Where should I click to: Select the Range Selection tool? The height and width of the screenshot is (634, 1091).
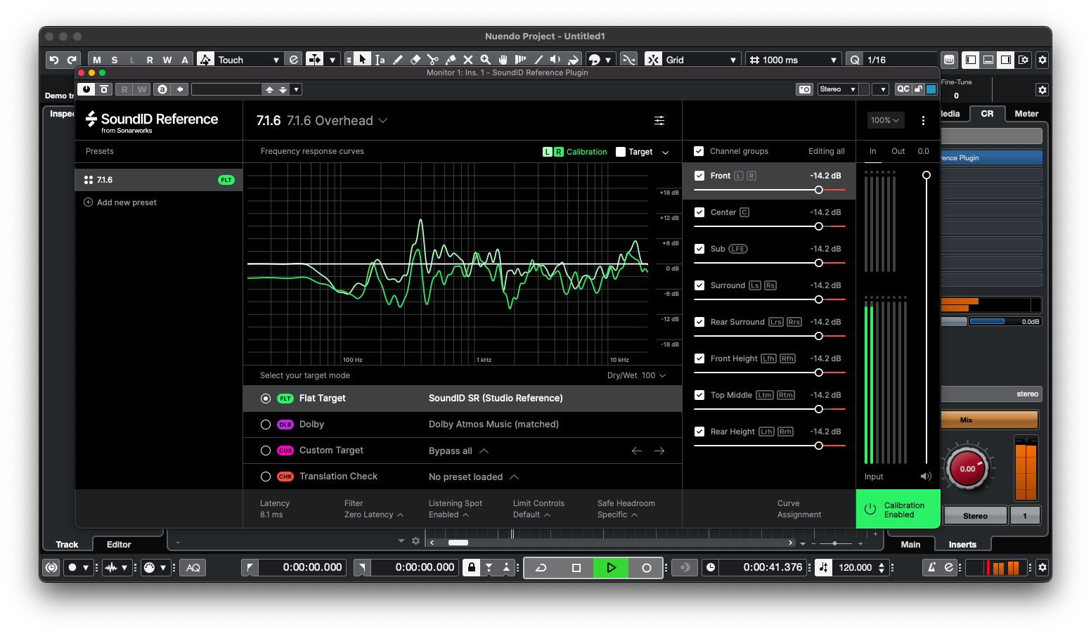[380, 60]
